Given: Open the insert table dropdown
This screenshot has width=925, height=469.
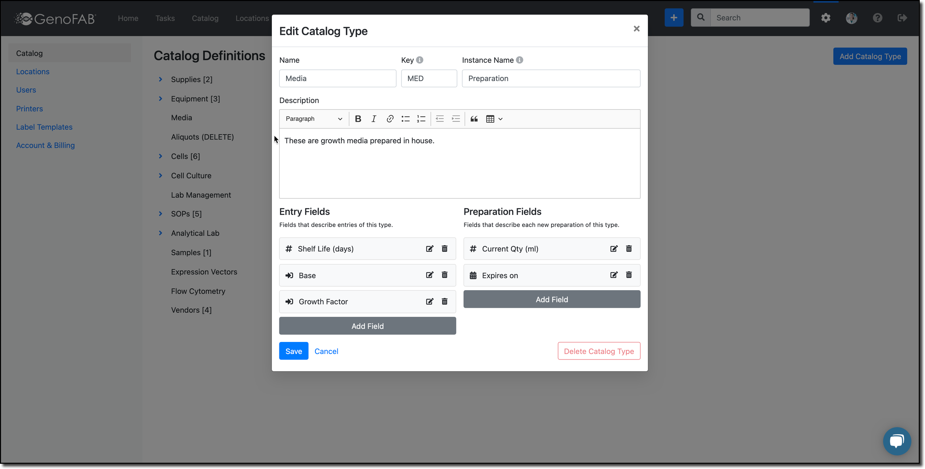Looking at the screenshot, I should 494,119.
